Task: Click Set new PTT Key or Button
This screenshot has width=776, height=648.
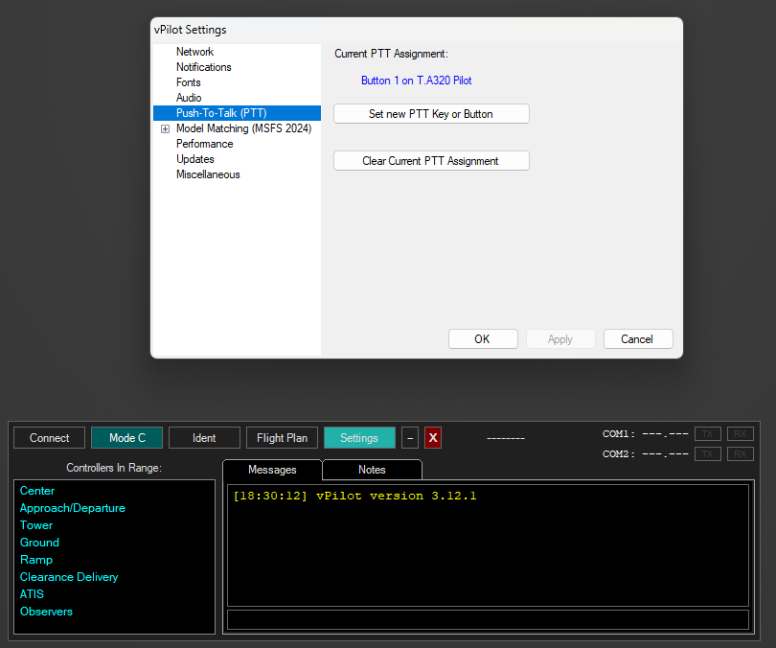Action: [431, 114]
